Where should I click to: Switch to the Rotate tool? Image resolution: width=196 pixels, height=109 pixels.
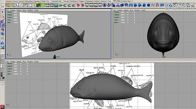pyautogui.click(x=2, y=29)
